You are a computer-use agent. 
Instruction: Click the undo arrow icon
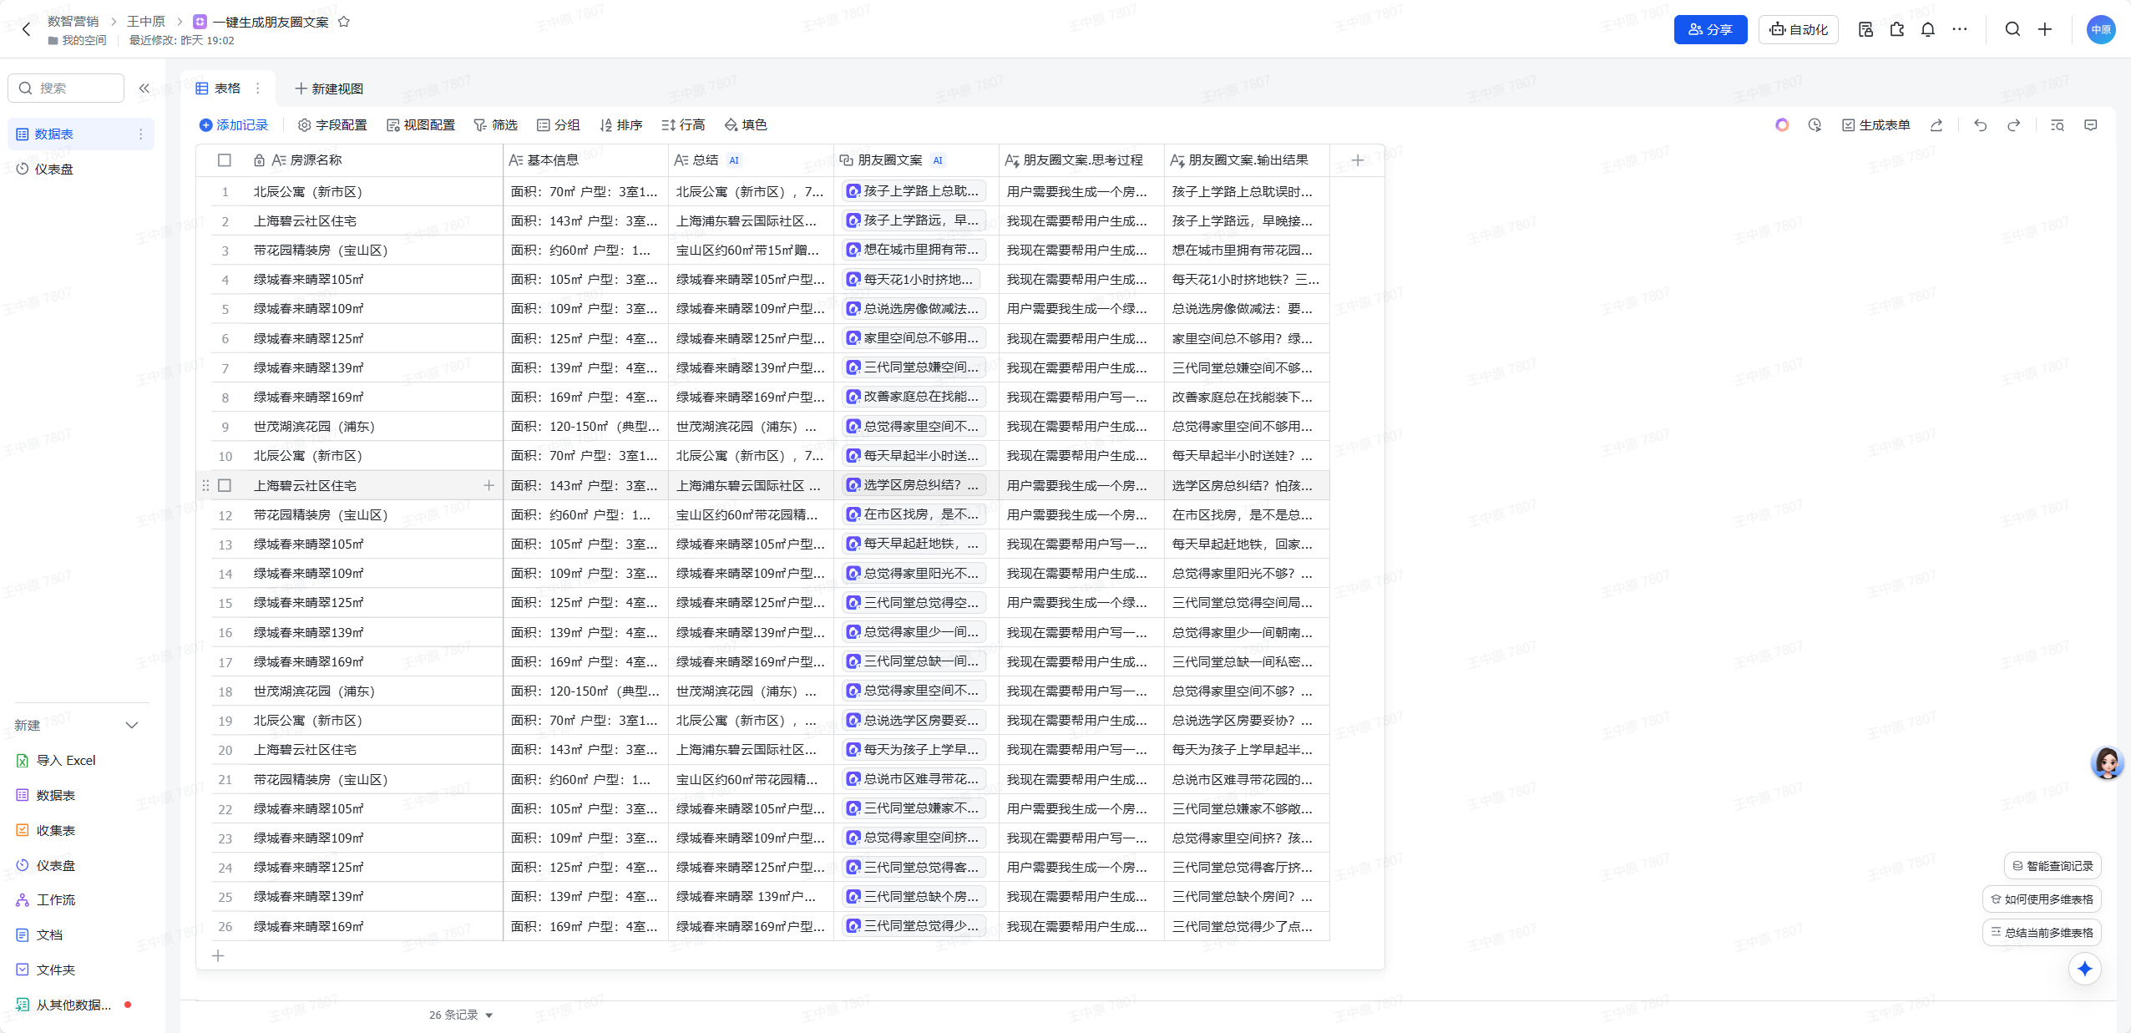(x=1980, y=125)
